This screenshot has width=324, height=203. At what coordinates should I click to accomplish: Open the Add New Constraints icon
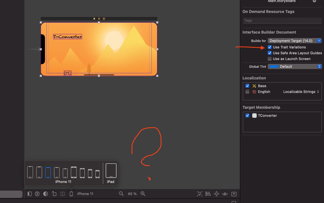tap(216, 194)
